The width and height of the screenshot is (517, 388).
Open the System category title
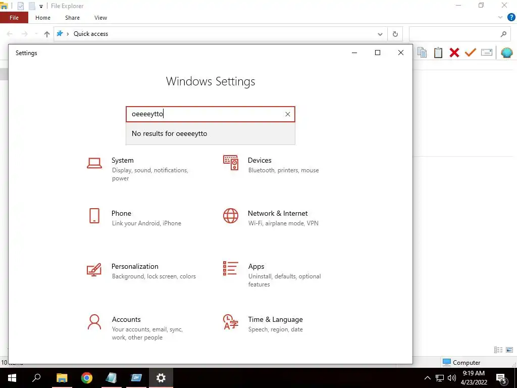[122, 160]
